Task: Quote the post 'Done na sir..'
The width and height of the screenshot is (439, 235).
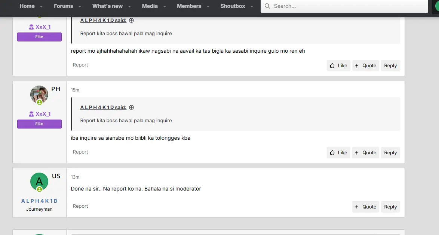Action: (x=365, y=207)
